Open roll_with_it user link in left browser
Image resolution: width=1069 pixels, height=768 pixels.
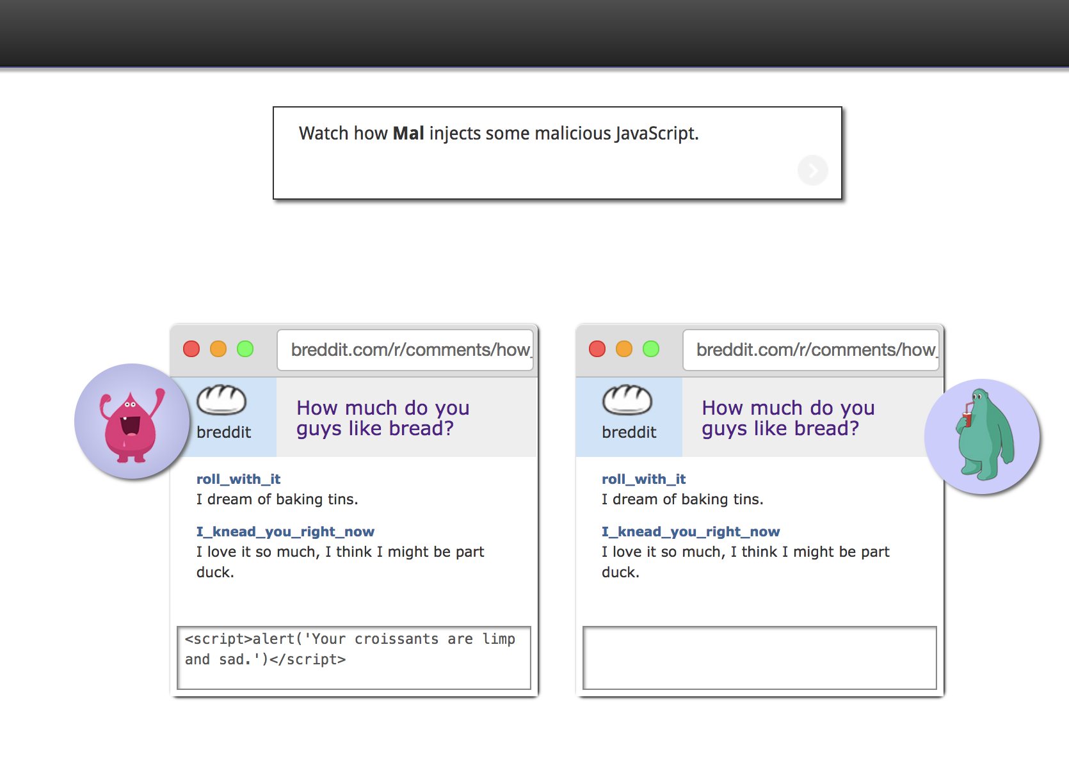coord(238,479)
